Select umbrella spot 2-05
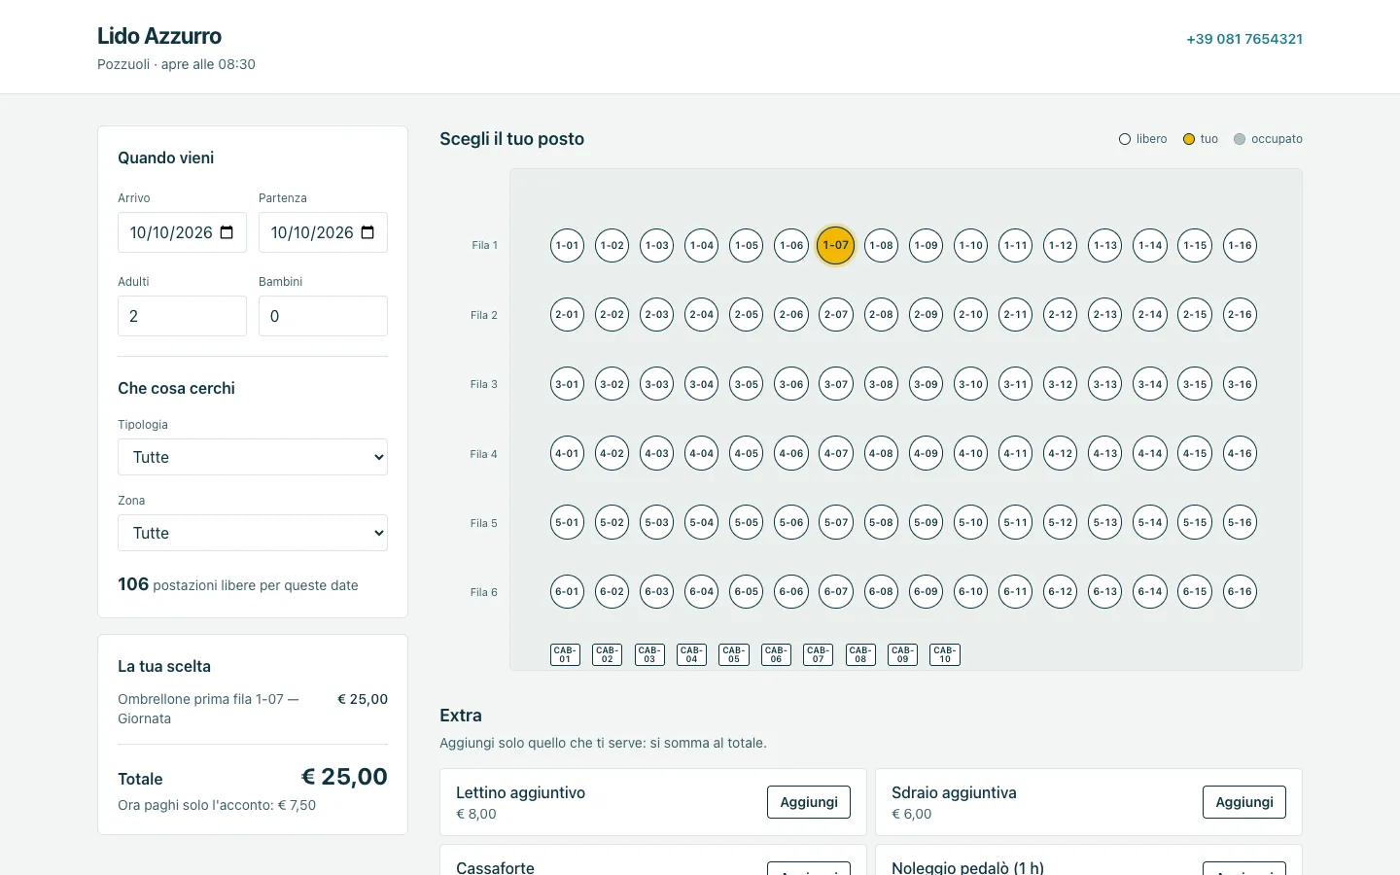 tap(747, 314)
